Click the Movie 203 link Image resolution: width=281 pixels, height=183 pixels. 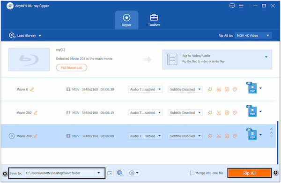78,59
